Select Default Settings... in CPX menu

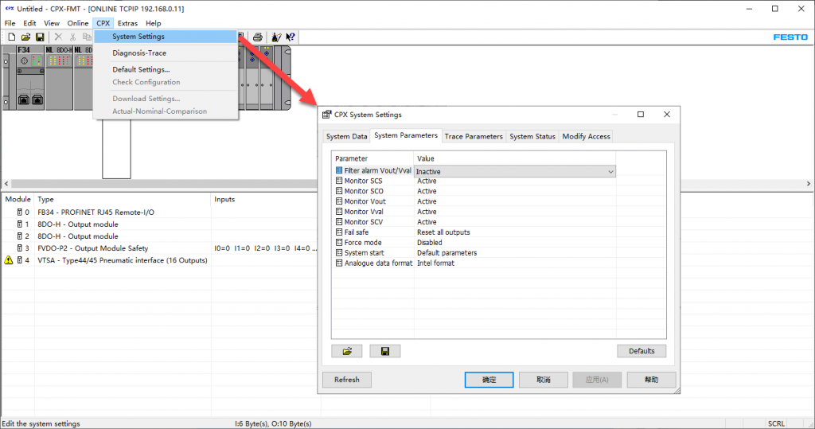[x=166, y=69]
